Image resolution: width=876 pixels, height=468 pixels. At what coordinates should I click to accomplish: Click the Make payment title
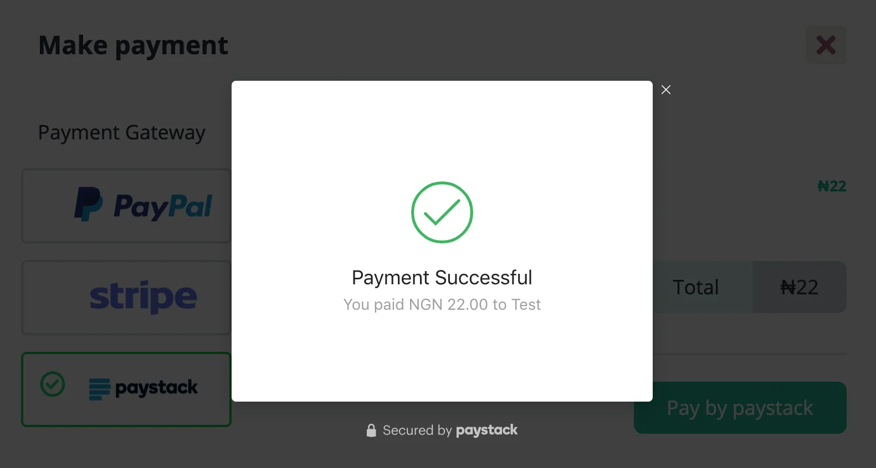click(x=133, y=45)
